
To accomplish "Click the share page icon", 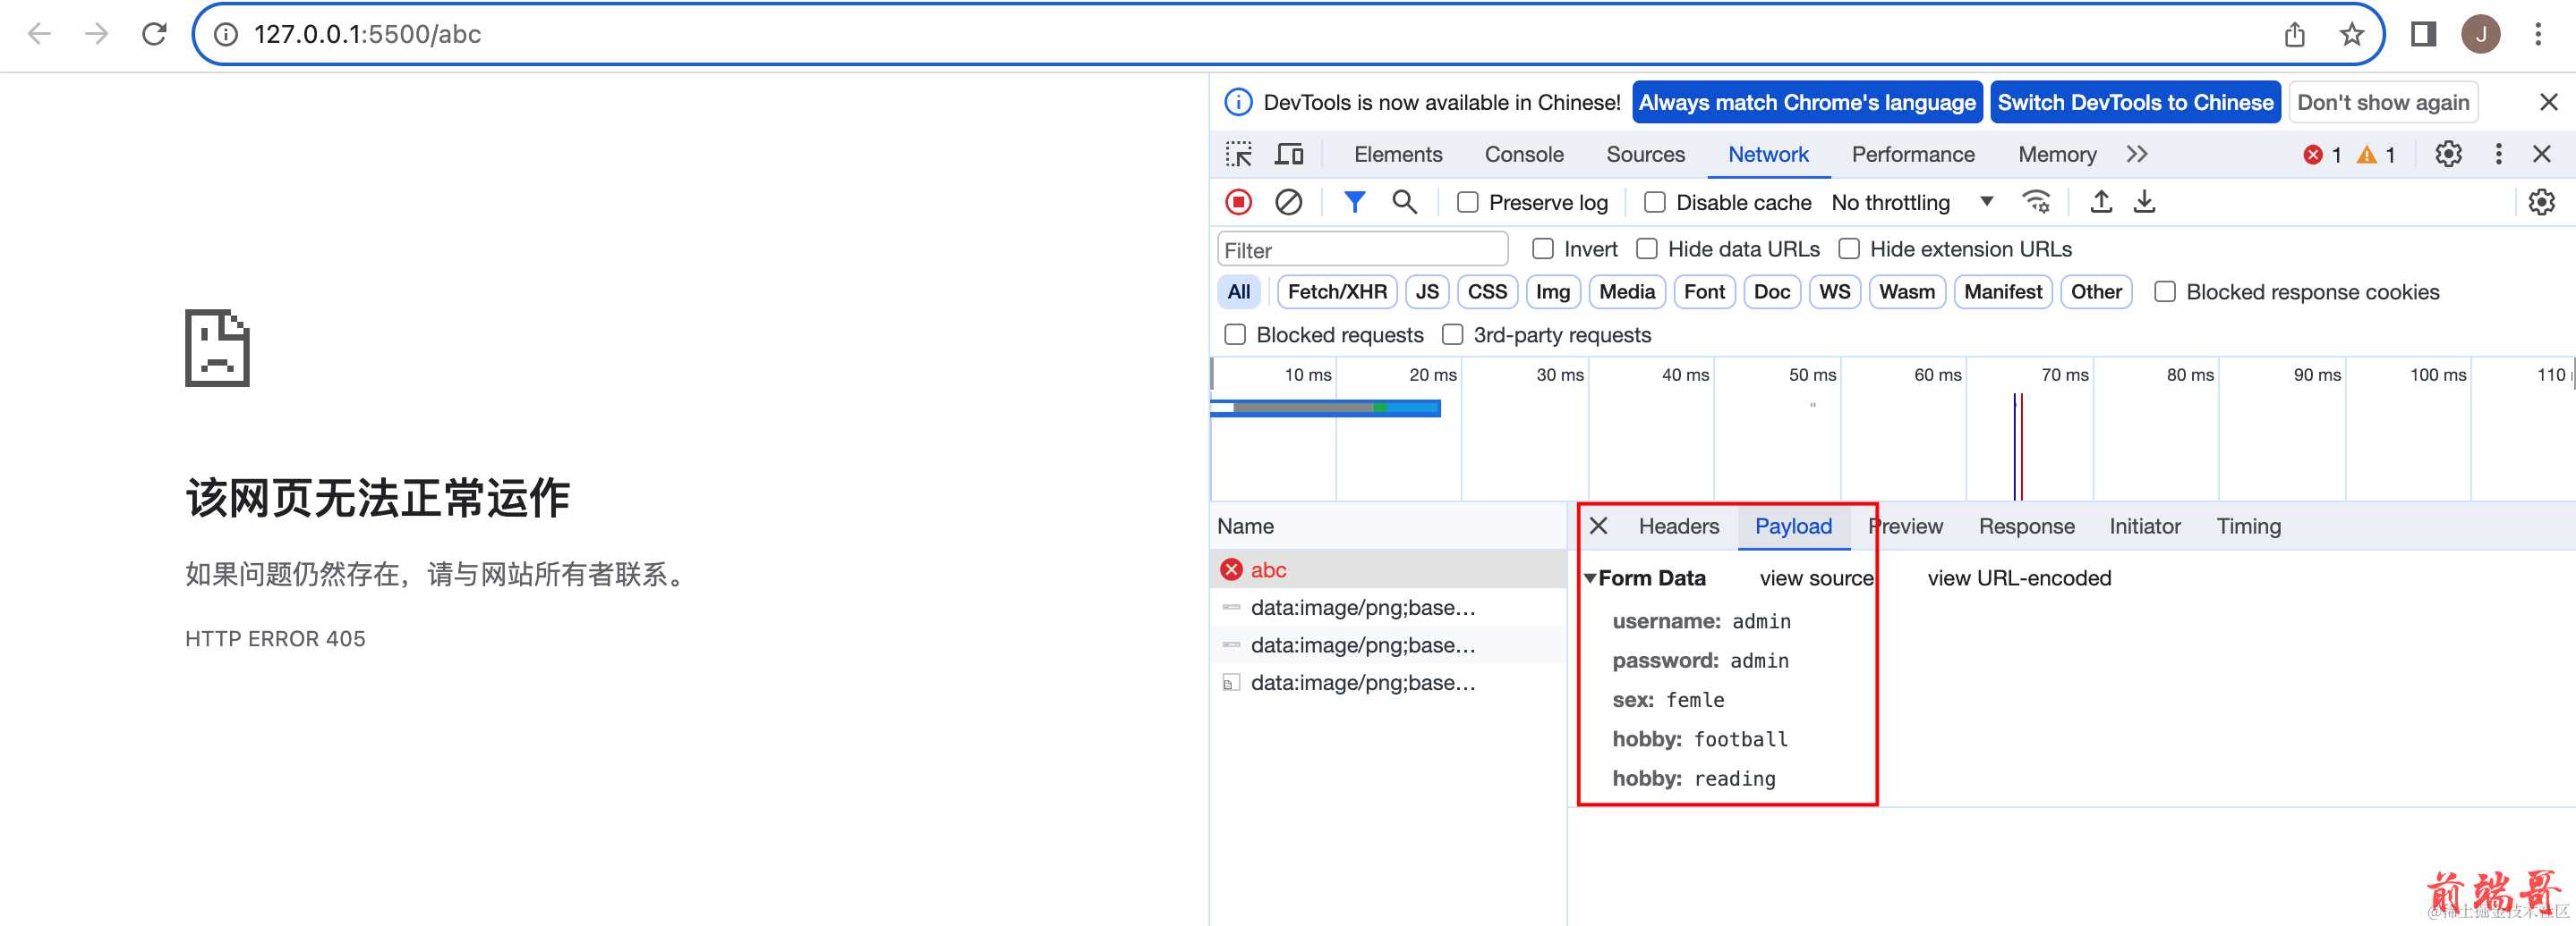I will [x=2295, y=34].
